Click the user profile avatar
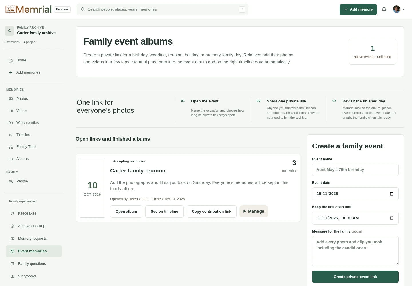The height and width of the screenshot is (286, 412). click(397, 9)
